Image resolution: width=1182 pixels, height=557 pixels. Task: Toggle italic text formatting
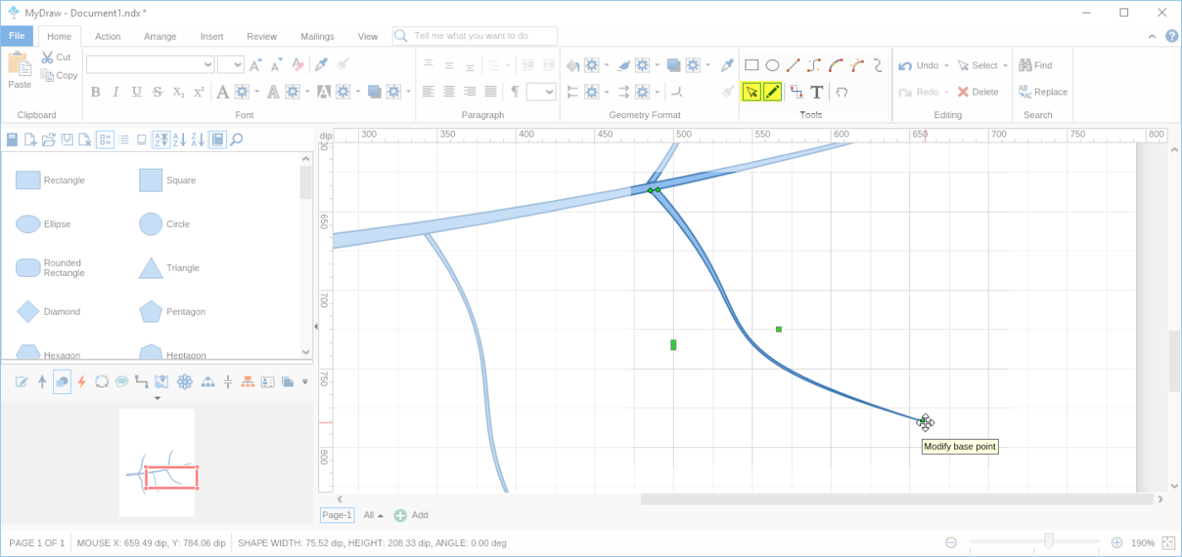pos(116,92)
